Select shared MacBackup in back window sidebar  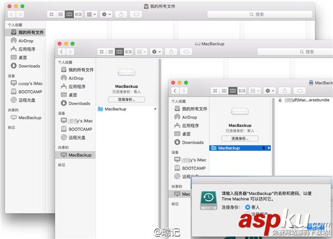(x=25, y=118)
